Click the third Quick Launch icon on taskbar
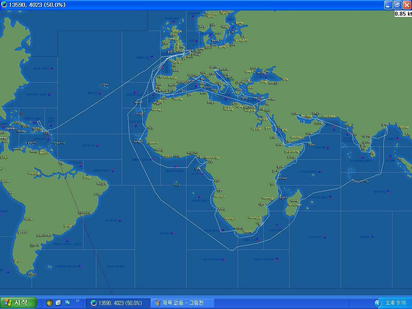The width and height of the screenshot is (412, 309). (68, 303)
